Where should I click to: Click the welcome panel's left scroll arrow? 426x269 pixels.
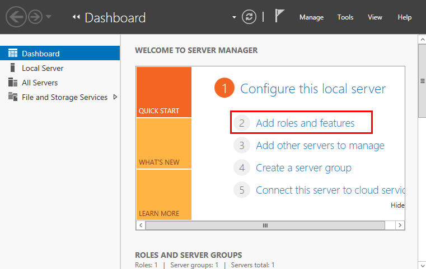tap(141, 225)
